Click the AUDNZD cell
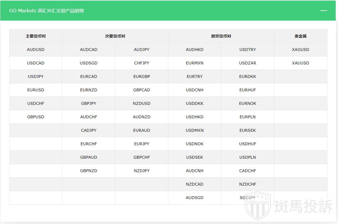 point(142,117)
